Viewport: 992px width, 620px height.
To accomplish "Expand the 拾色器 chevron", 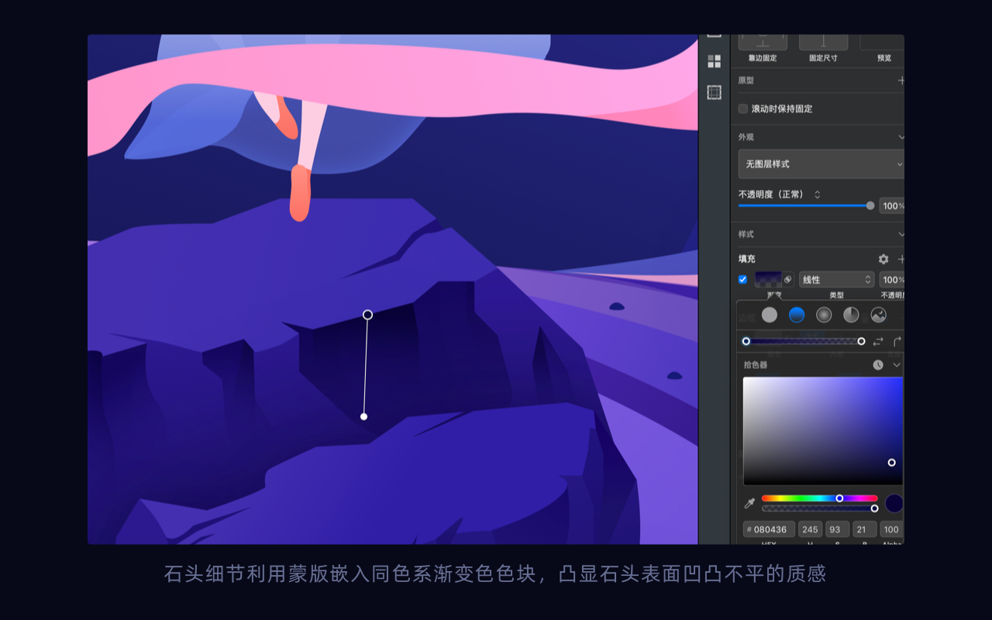I will (x=897, y=365).
